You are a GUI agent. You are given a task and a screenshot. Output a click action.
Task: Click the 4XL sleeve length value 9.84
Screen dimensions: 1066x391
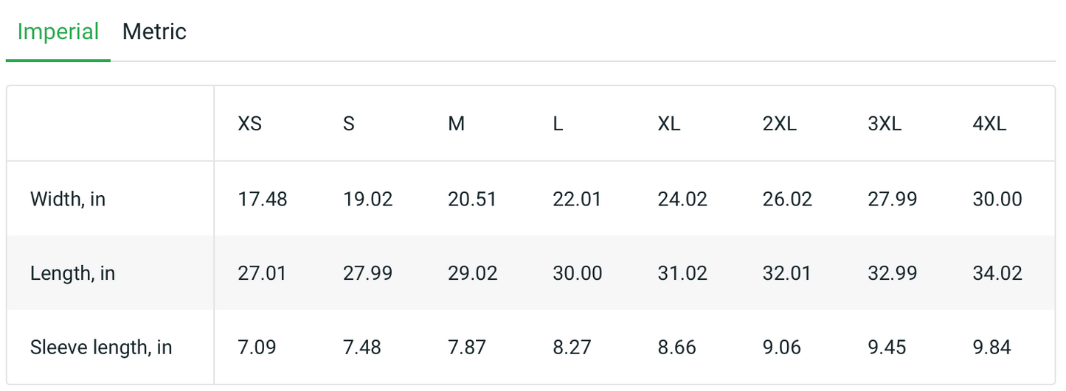(x=992, y=348)
